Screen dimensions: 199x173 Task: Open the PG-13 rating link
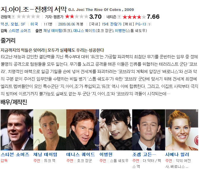(x=141, y=24)
